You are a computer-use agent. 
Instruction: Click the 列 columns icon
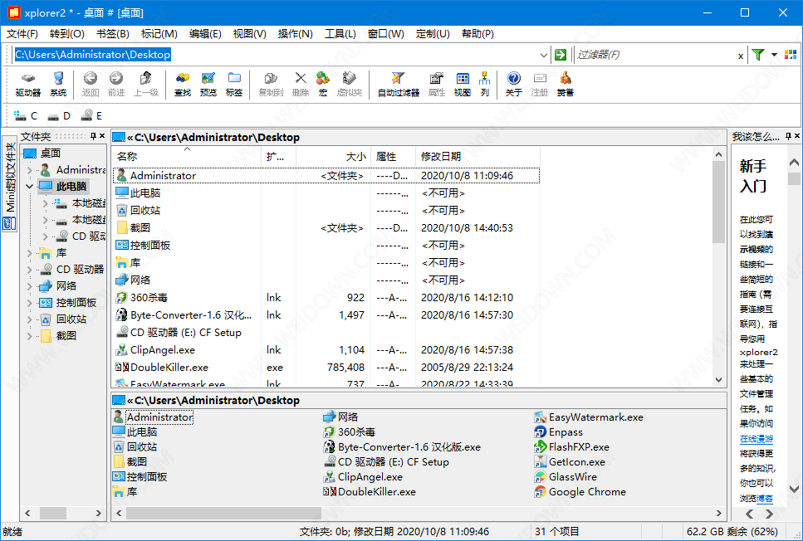484,85
